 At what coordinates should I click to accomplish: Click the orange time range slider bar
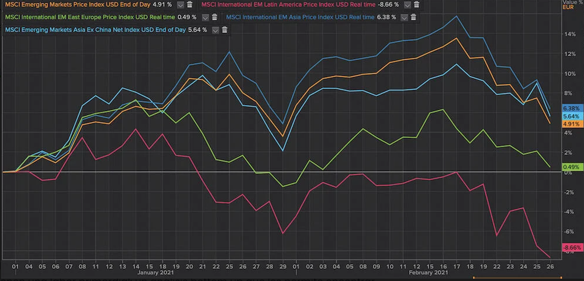pos(517,278)
